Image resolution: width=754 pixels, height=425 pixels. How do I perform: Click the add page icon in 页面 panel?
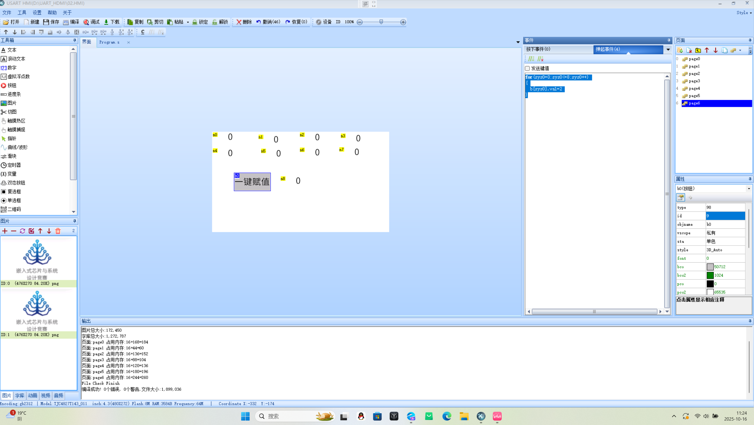point(680,50)
